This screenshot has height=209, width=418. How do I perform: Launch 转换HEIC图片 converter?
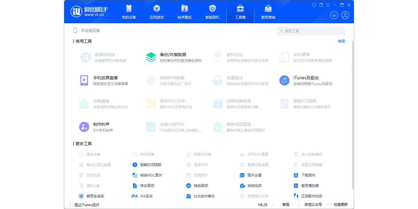[147, 175]
